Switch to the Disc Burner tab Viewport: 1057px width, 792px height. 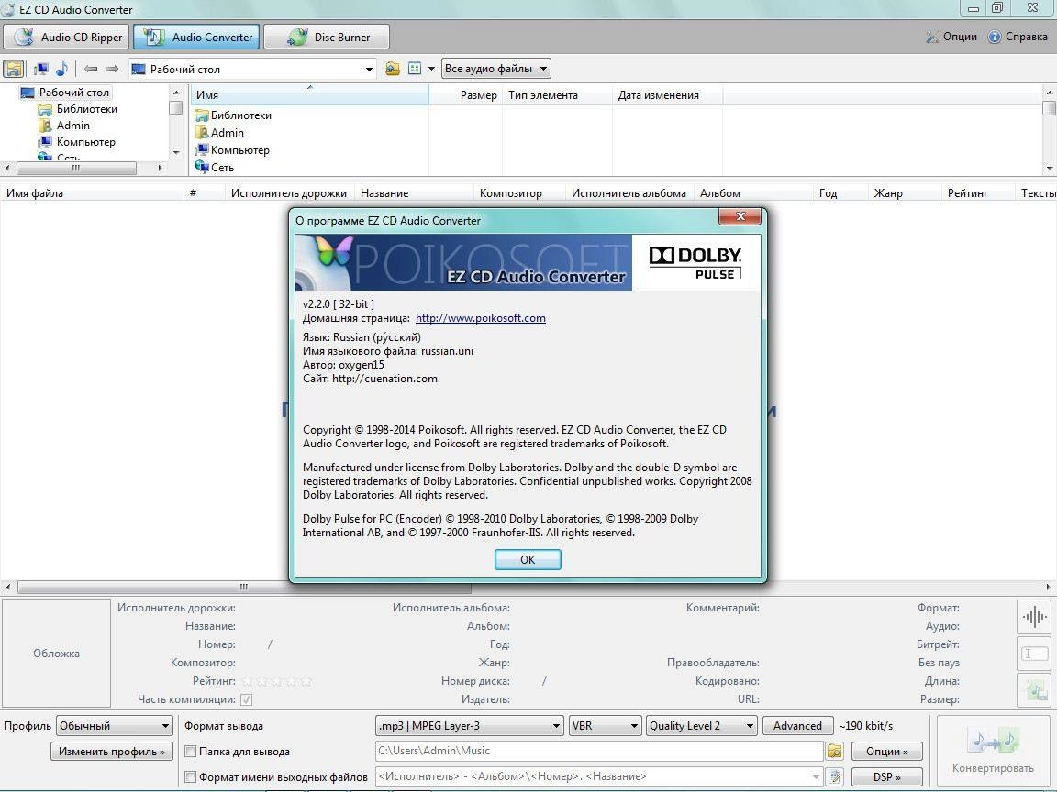click(x=327, y=37)
